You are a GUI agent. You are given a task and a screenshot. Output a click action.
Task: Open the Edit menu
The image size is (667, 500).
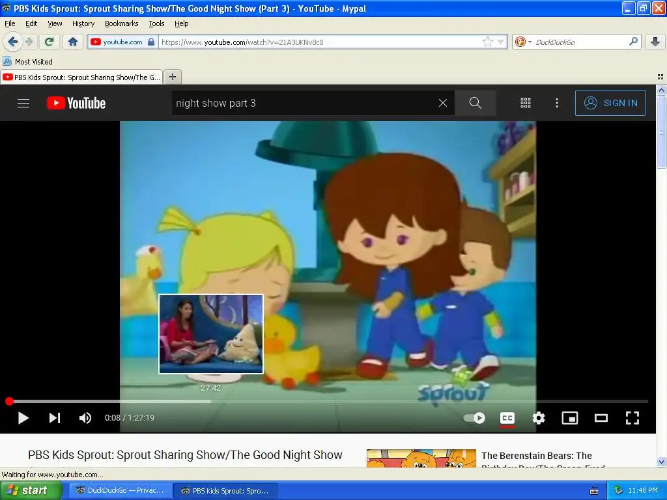point(31,23)
